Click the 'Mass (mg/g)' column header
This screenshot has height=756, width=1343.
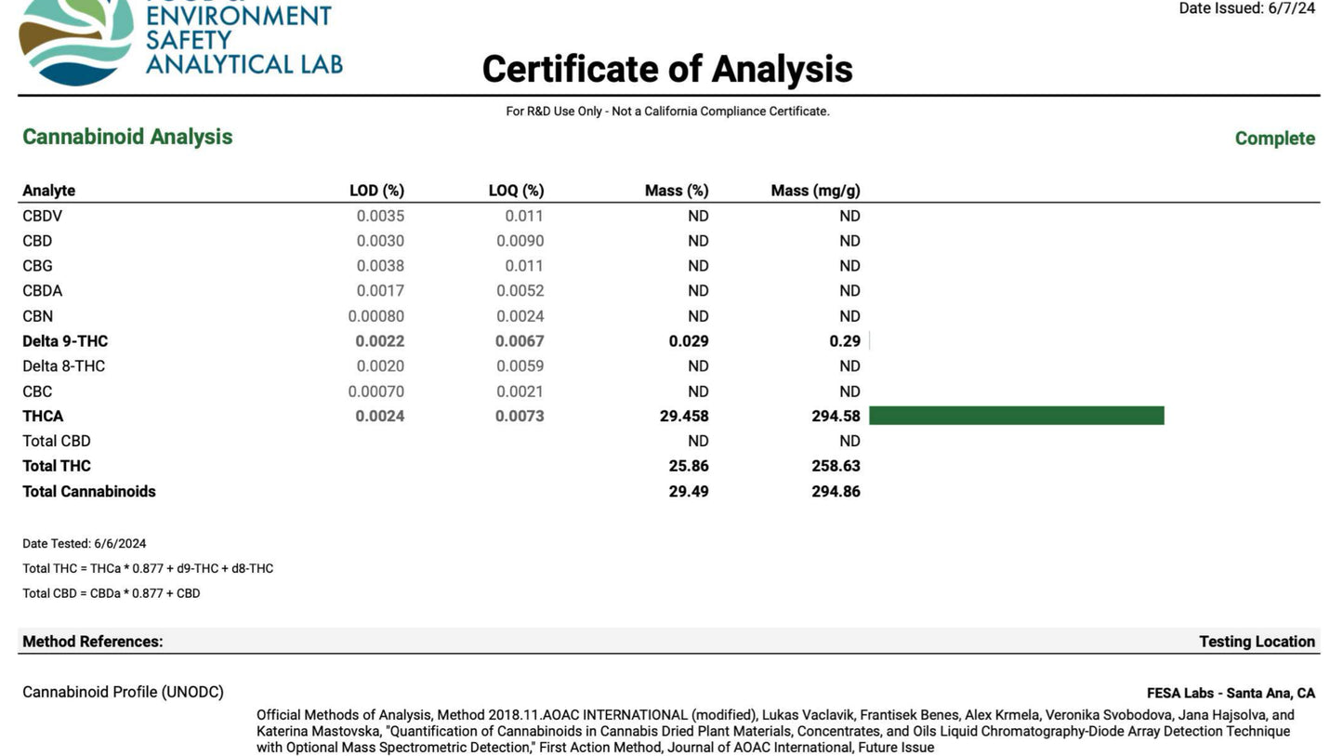(815, 191)
